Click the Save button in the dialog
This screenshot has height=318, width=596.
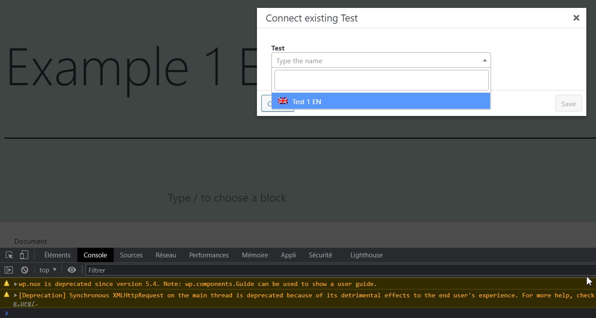coord(568,104)
